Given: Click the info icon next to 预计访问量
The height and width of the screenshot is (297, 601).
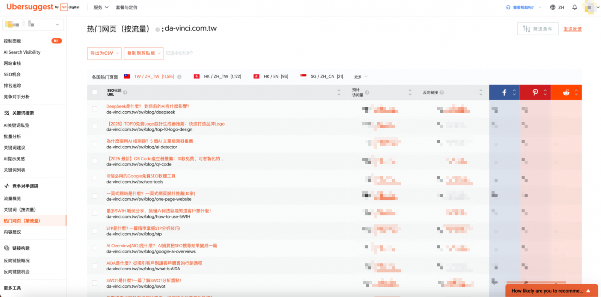Looking at the screenshot, I should tap(367, 92).
